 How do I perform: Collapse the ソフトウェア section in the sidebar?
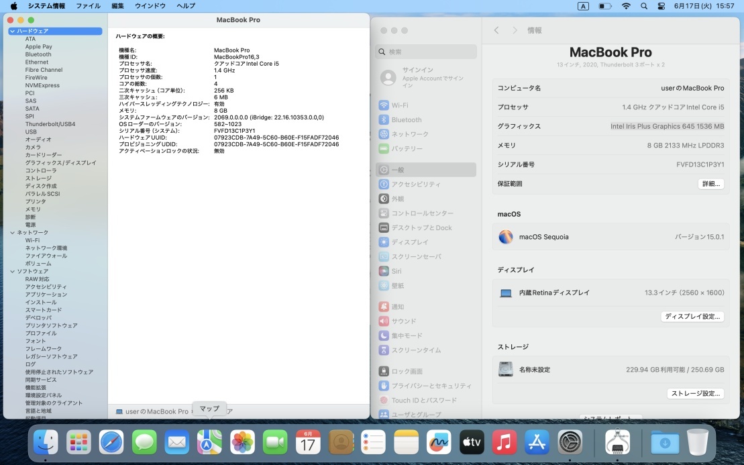(x=12, y=271)
